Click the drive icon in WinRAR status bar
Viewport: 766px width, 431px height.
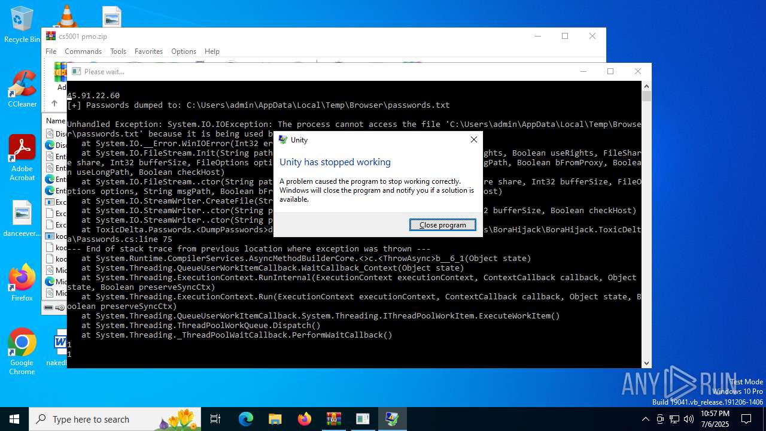pyautogui.click(x=49, y=308)
